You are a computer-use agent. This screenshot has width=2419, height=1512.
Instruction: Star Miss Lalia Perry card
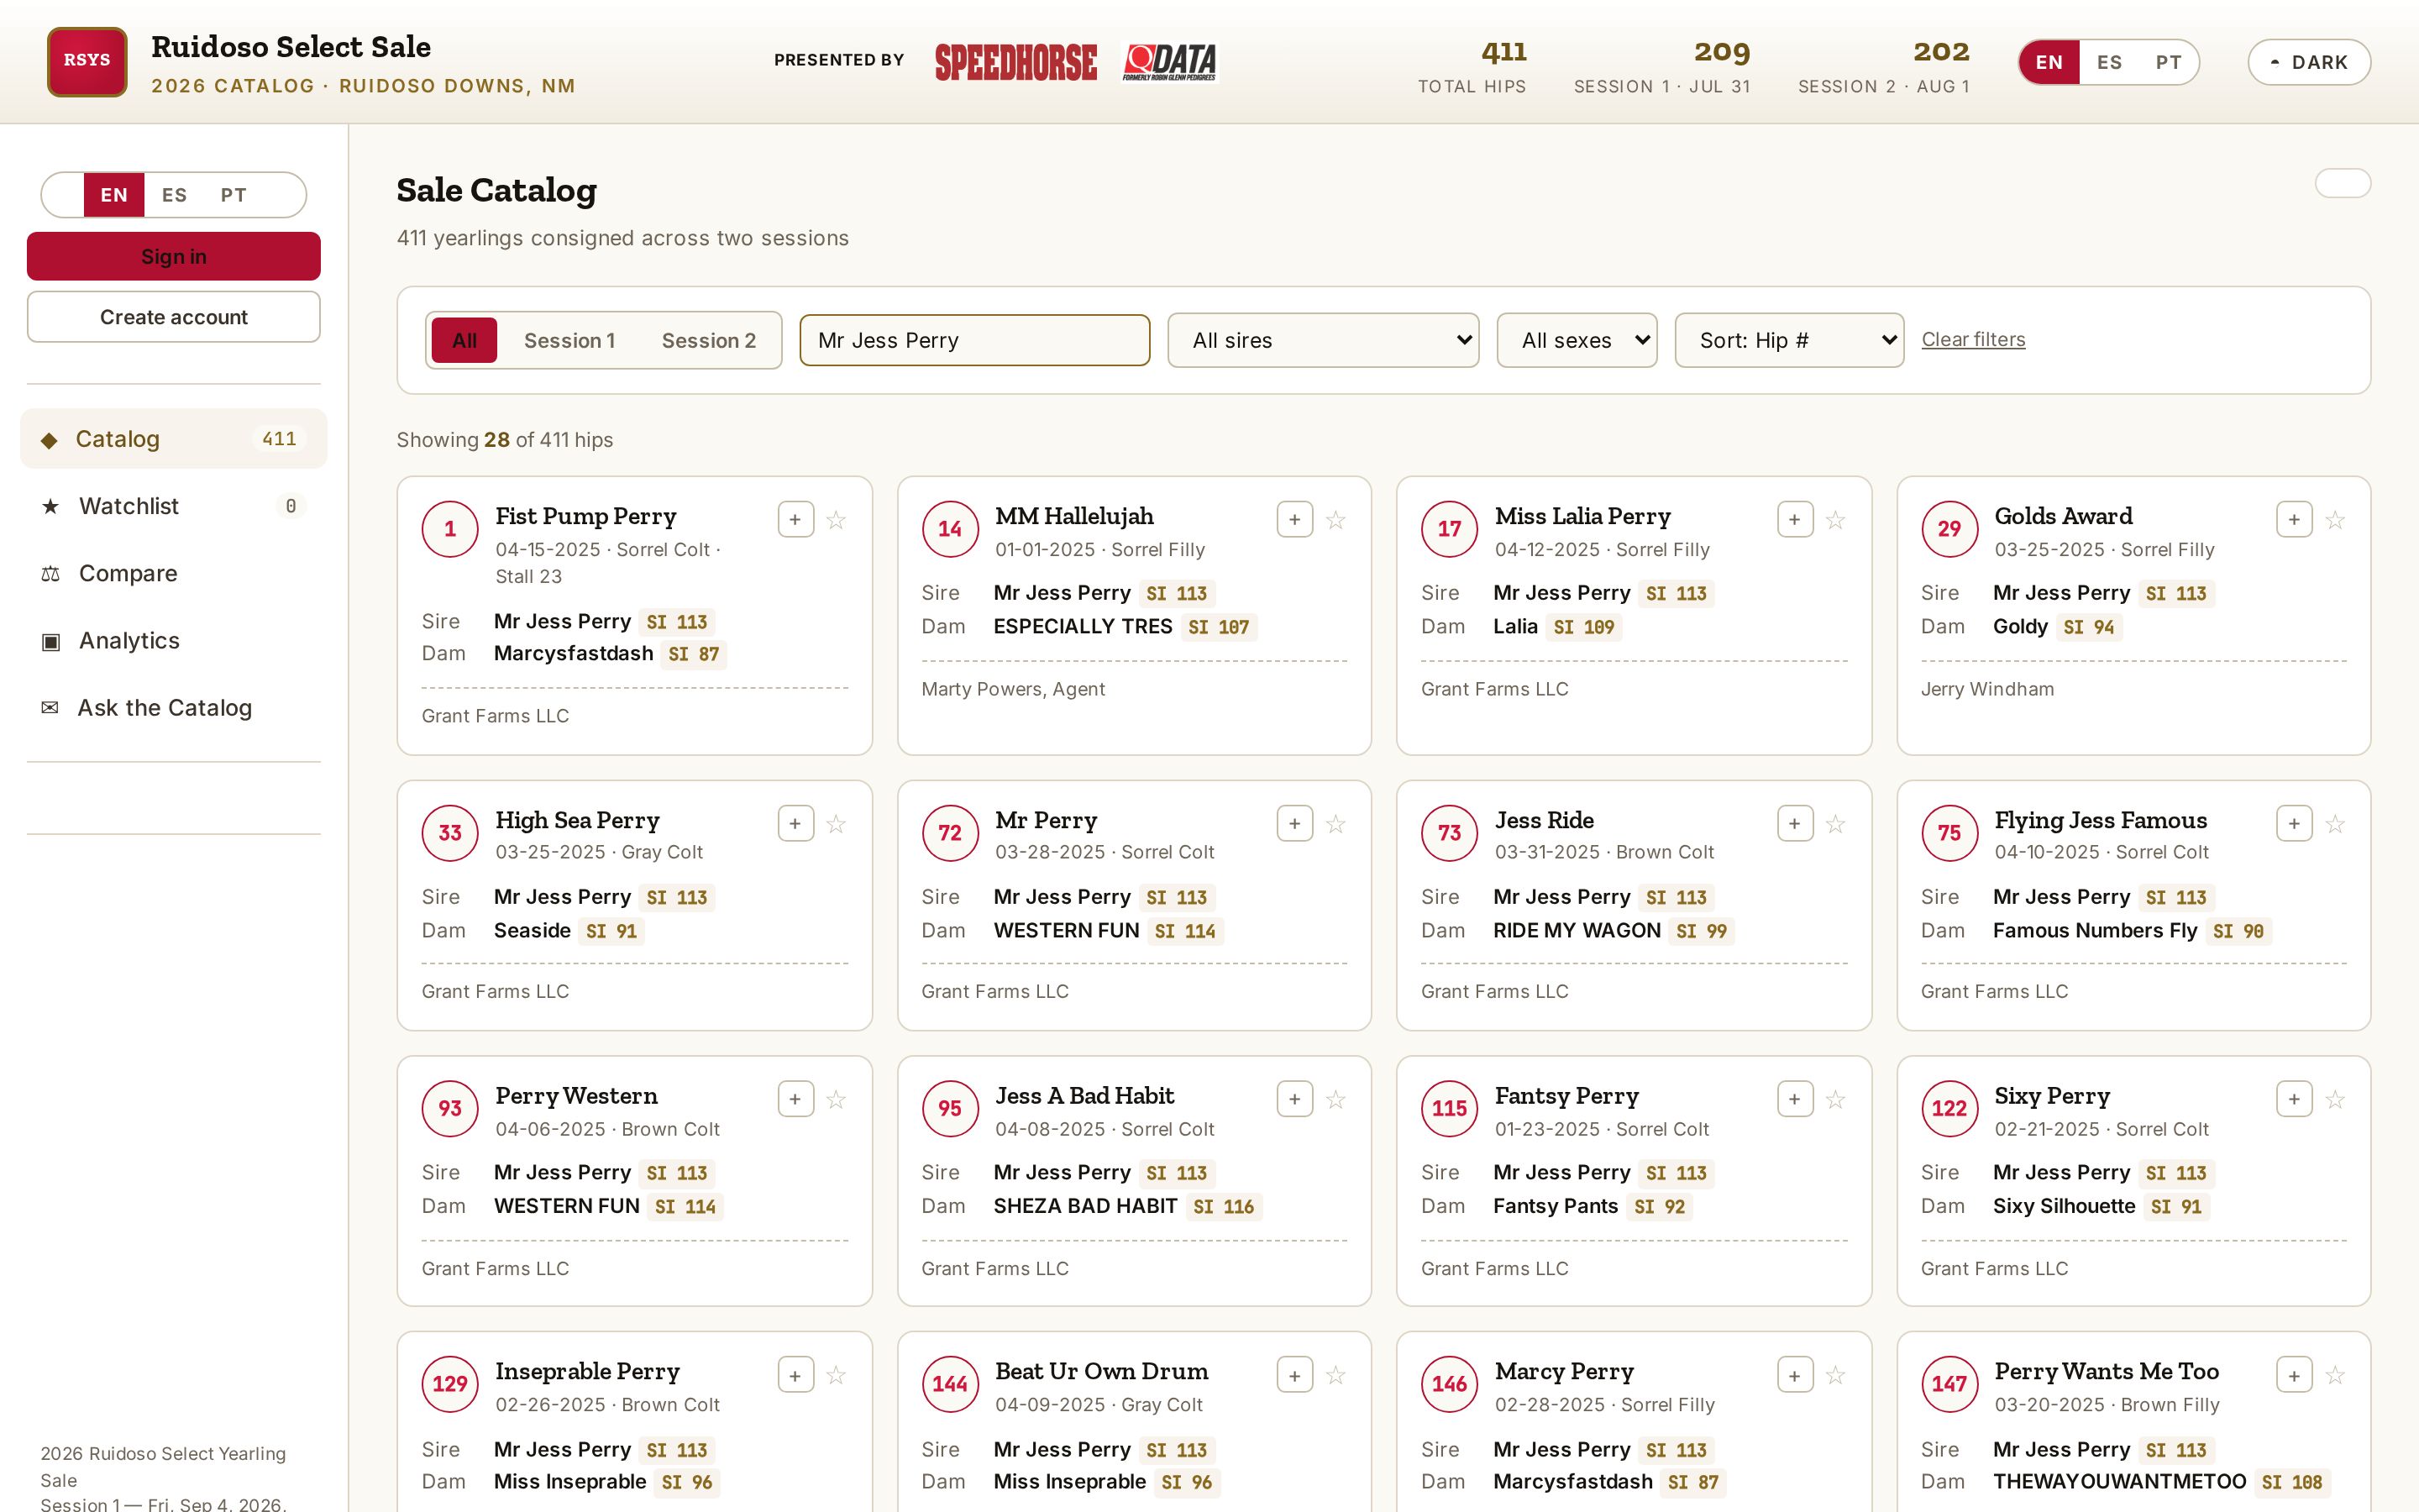pos(1835,520)
